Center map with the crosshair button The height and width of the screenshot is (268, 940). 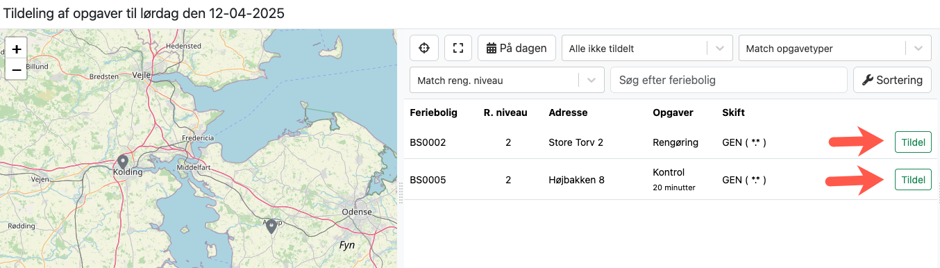[424, 48]
